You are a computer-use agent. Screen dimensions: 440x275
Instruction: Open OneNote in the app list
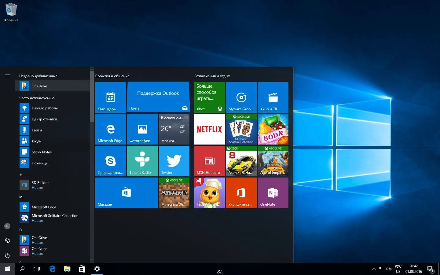pos(52,251)
